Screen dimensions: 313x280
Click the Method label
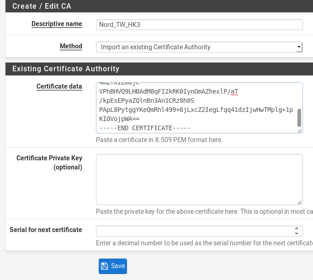click(x=71, y=46)
